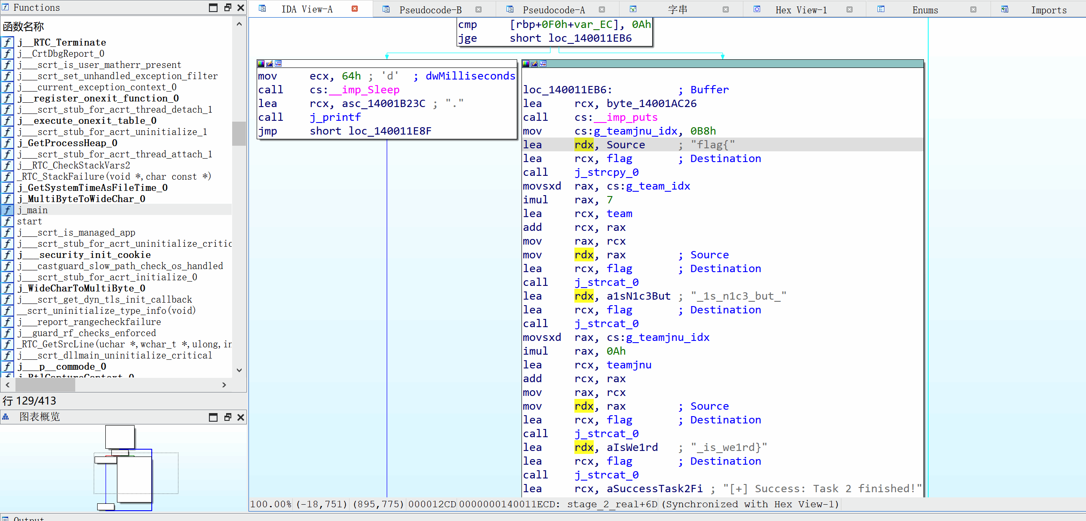Image resolution: width=1086 pixels, height=521 pixels.
Task: Click the Enums tab icon
Action: (x=881, y=9)
